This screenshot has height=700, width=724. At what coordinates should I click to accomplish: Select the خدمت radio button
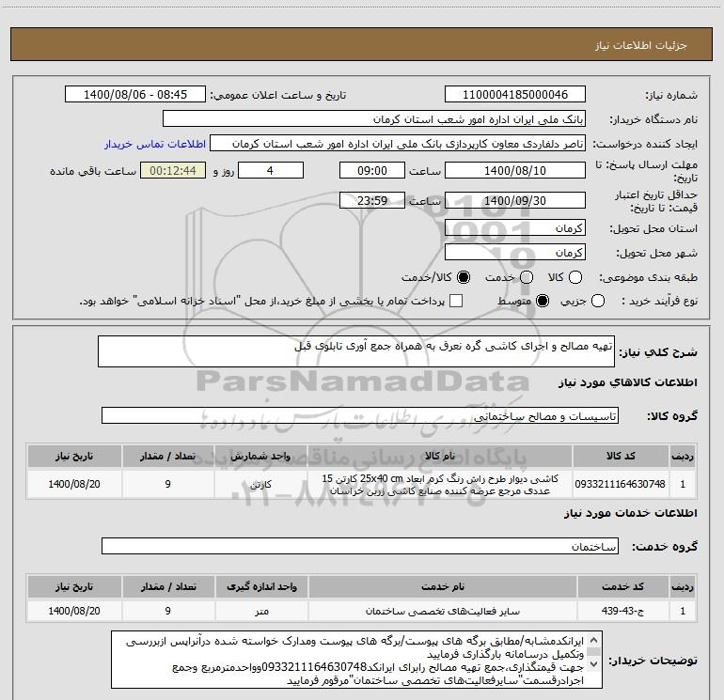[527, 277]
